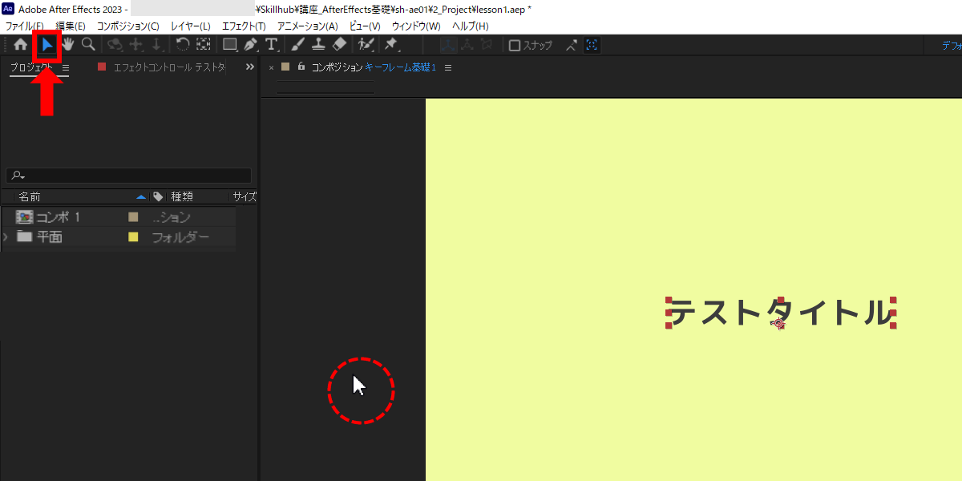The image size is (962, 481).
Task: Close the コンポジション viewer tab
Action: point(271,67)
